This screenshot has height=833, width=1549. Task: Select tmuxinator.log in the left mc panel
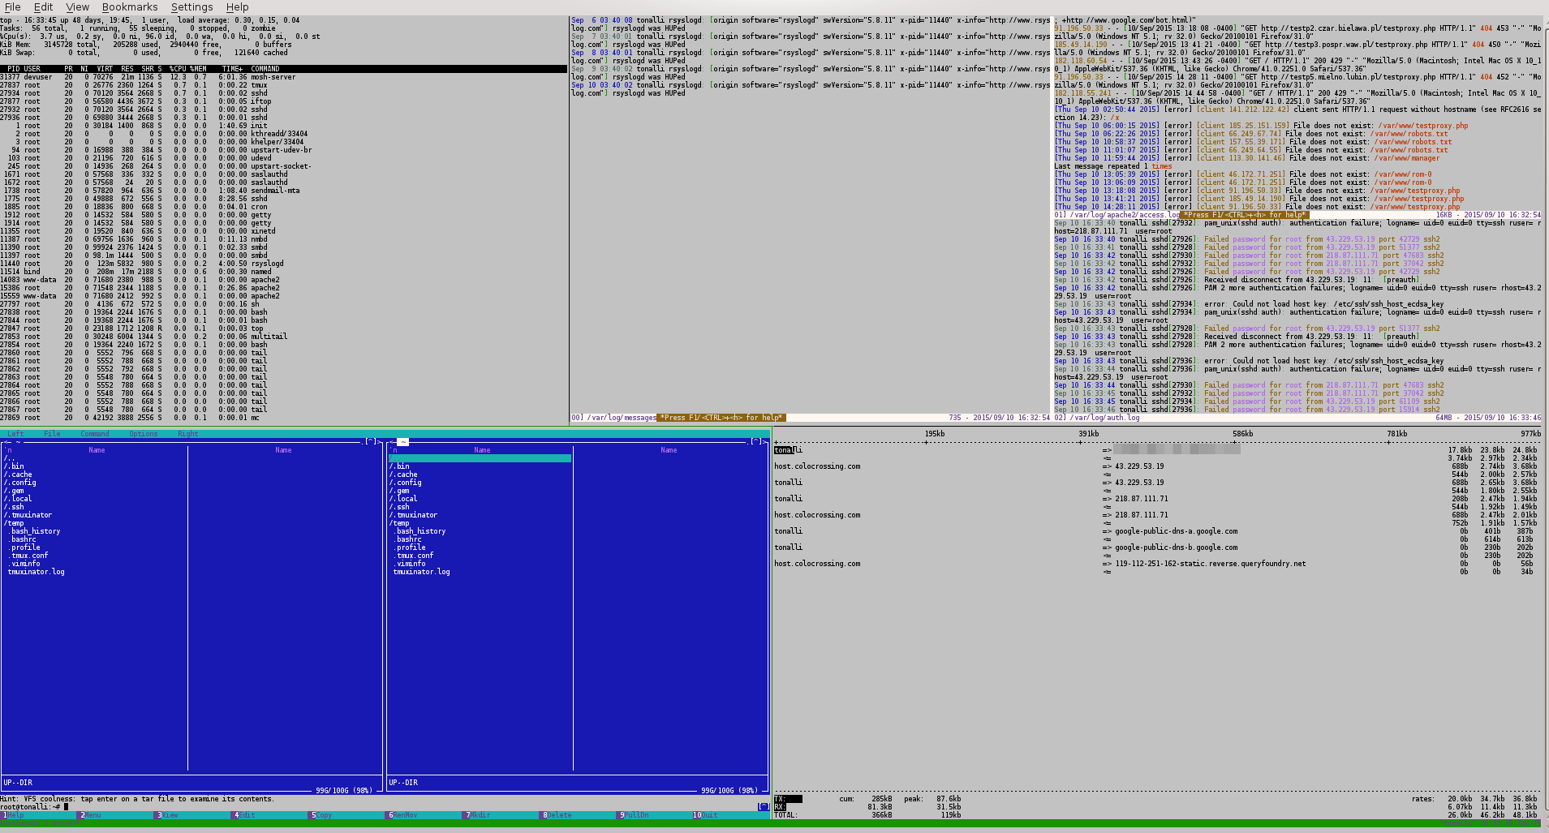click(37, 572)
